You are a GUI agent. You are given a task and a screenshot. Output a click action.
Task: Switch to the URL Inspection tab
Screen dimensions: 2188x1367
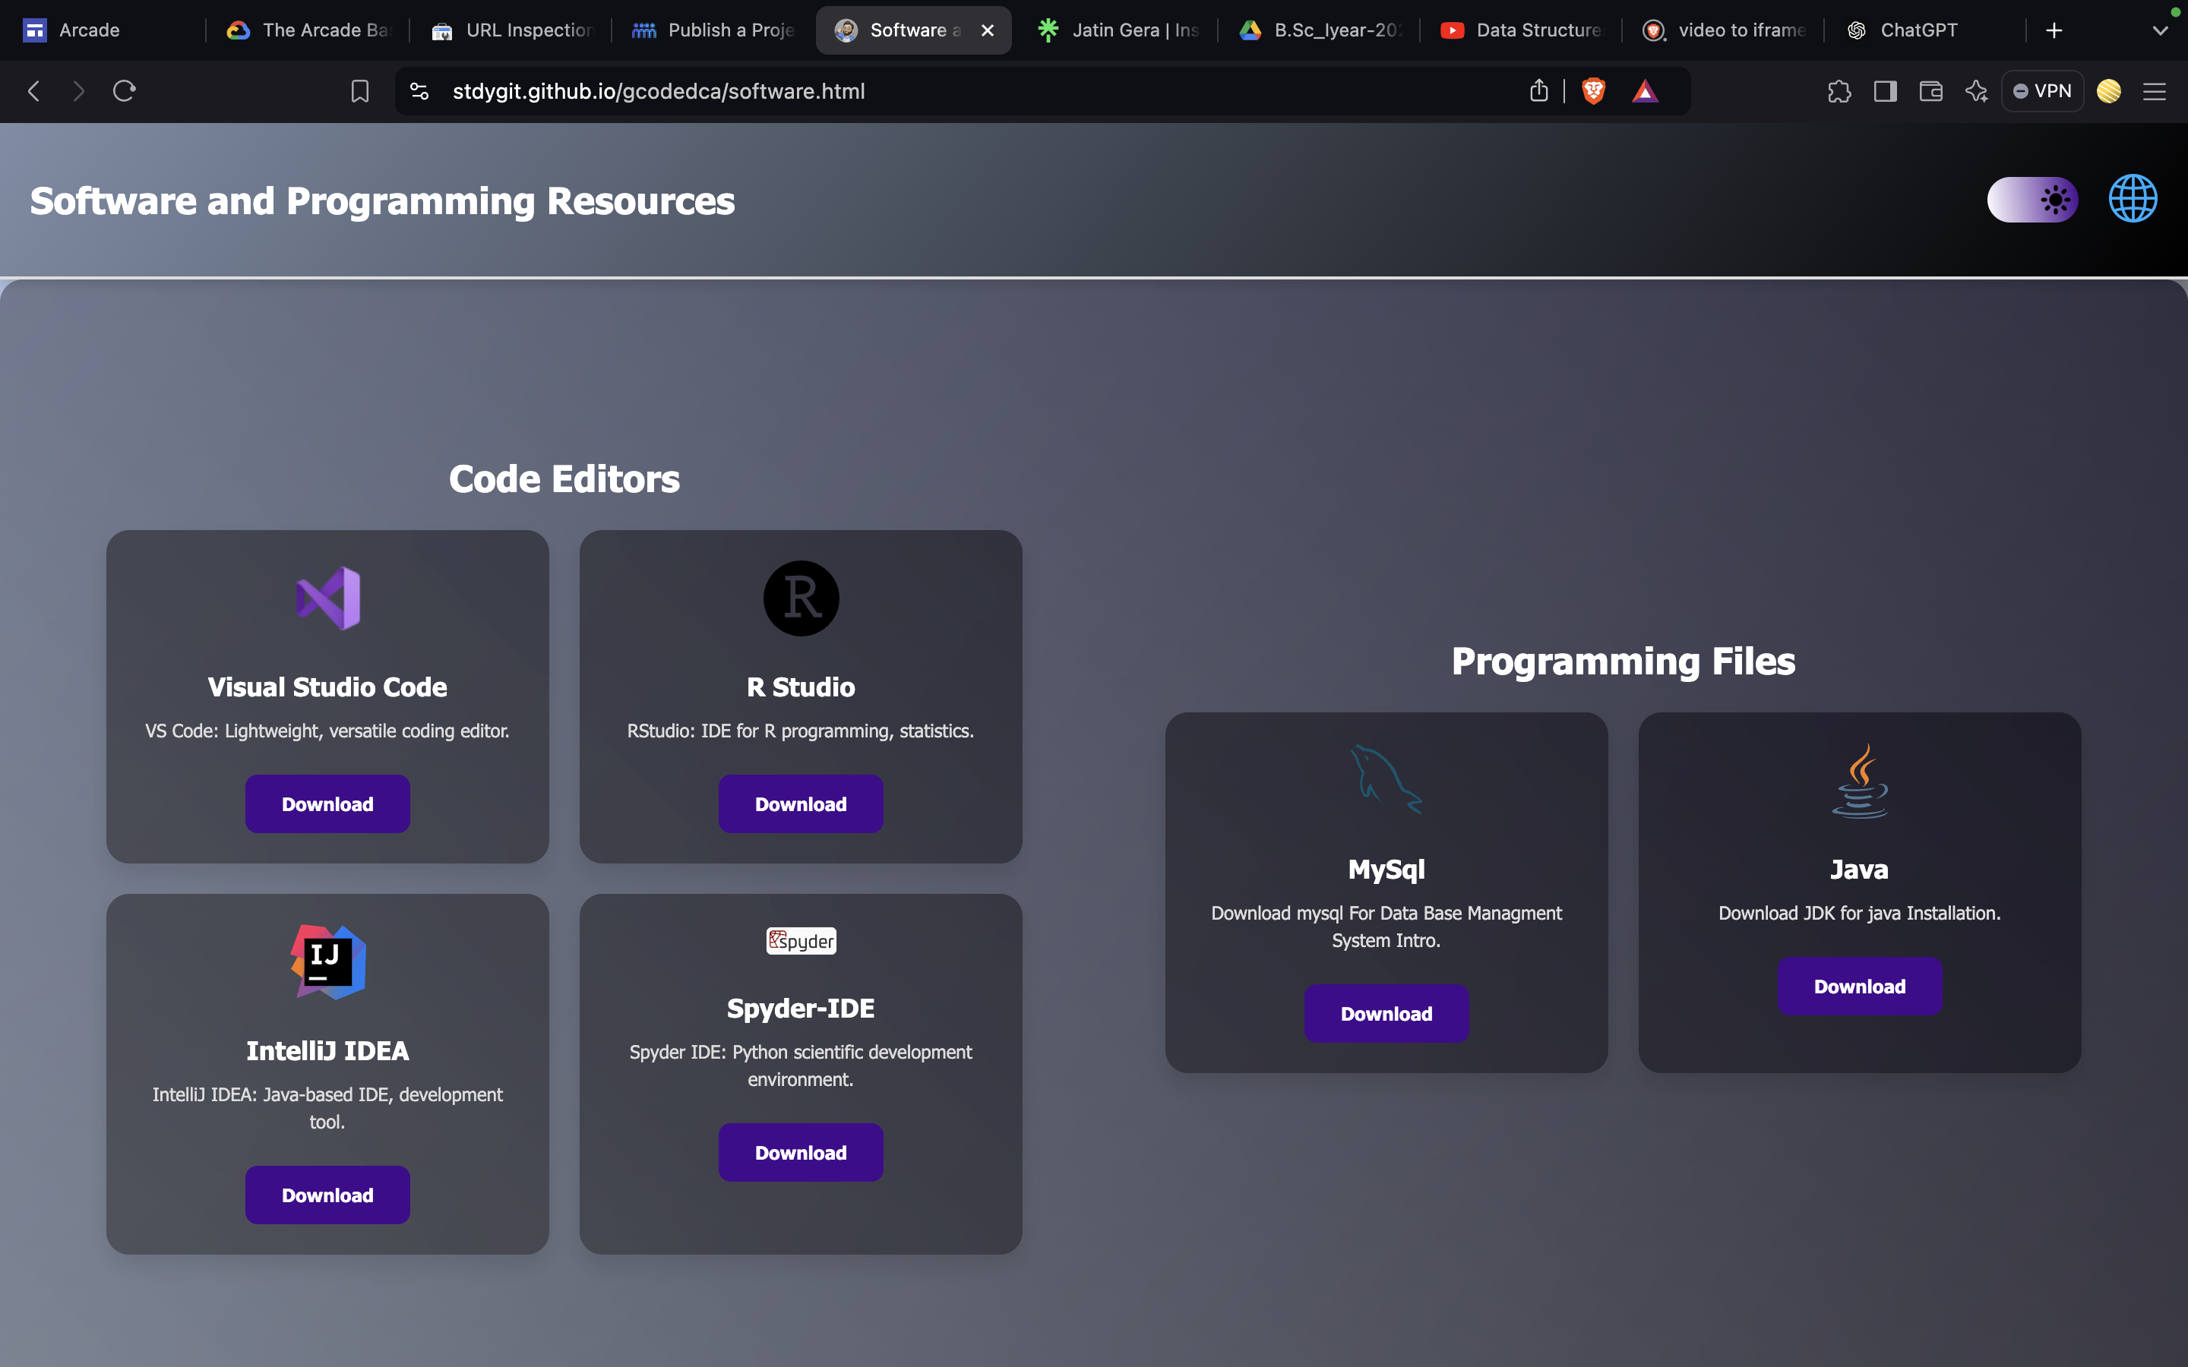click(x=511, y=30)
